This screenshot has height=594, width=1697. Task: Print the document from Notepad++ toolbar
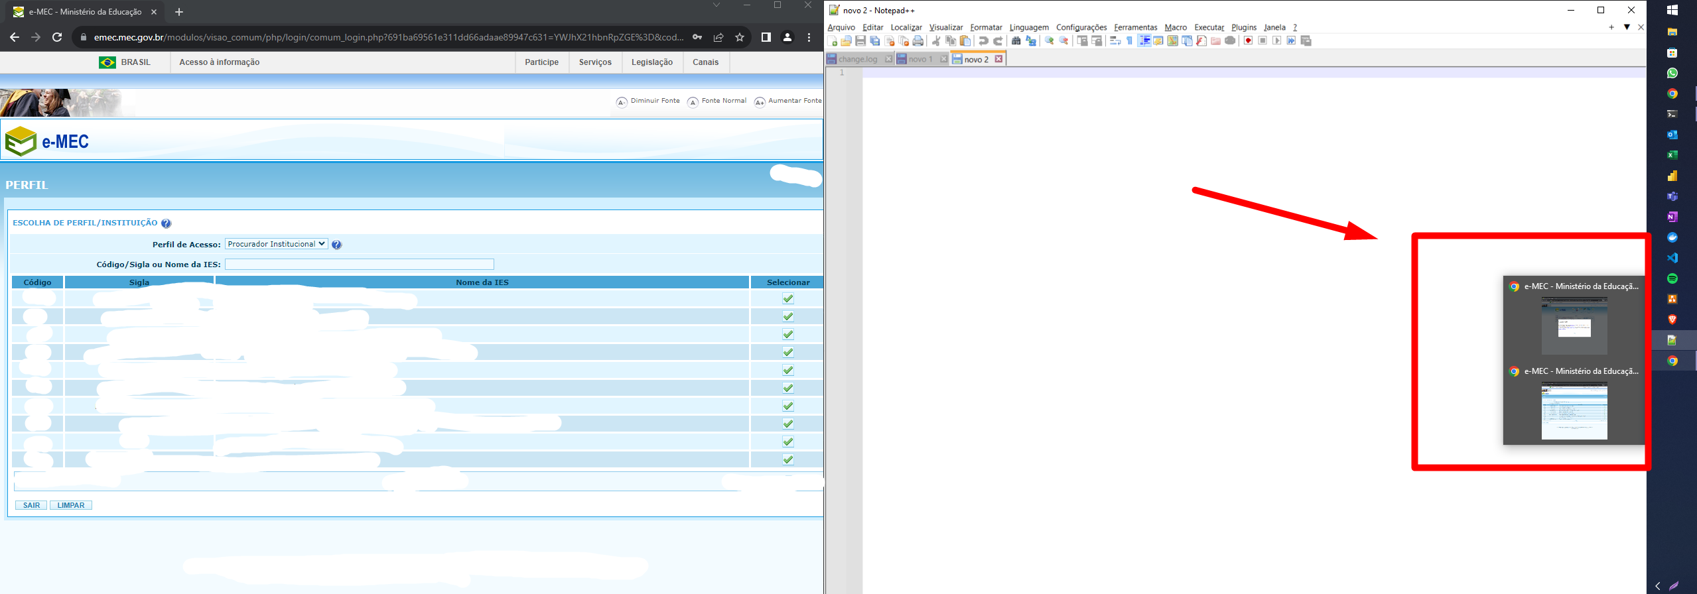[x=918, y=40]
